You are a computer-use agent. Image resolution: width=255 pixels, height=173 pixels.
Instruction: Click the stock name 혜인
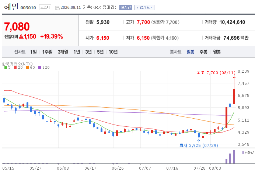[11, 7]
